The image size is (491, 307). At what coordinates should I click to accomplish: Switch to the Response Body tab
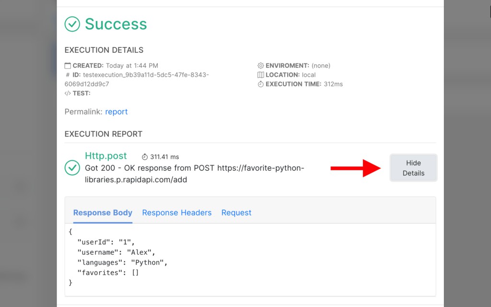pos(103,213)
